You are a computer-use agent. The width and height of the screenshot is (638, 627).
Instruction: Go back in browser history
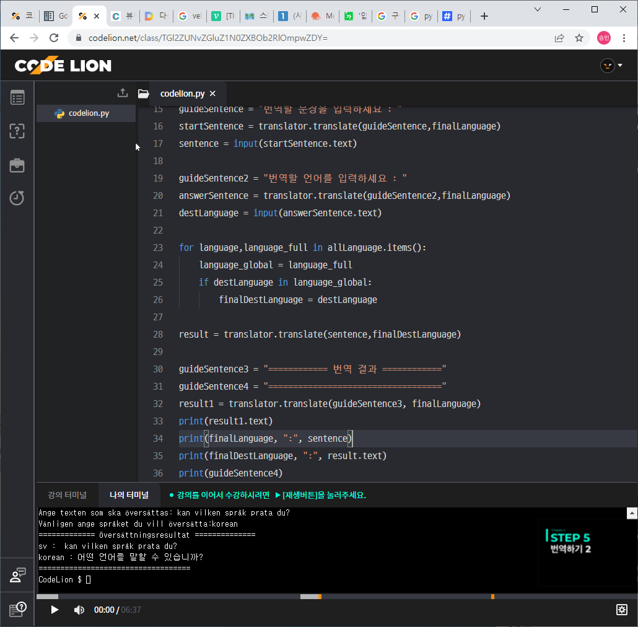coord(14,38)
